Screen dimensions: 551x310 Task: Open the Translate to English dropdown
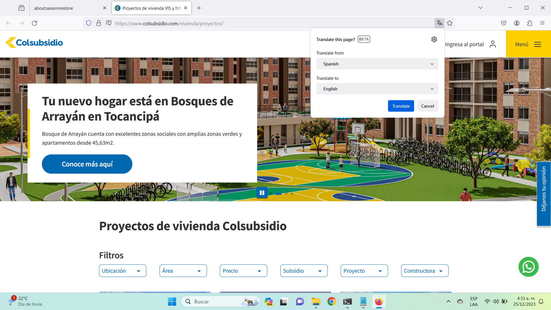(377, 89)
